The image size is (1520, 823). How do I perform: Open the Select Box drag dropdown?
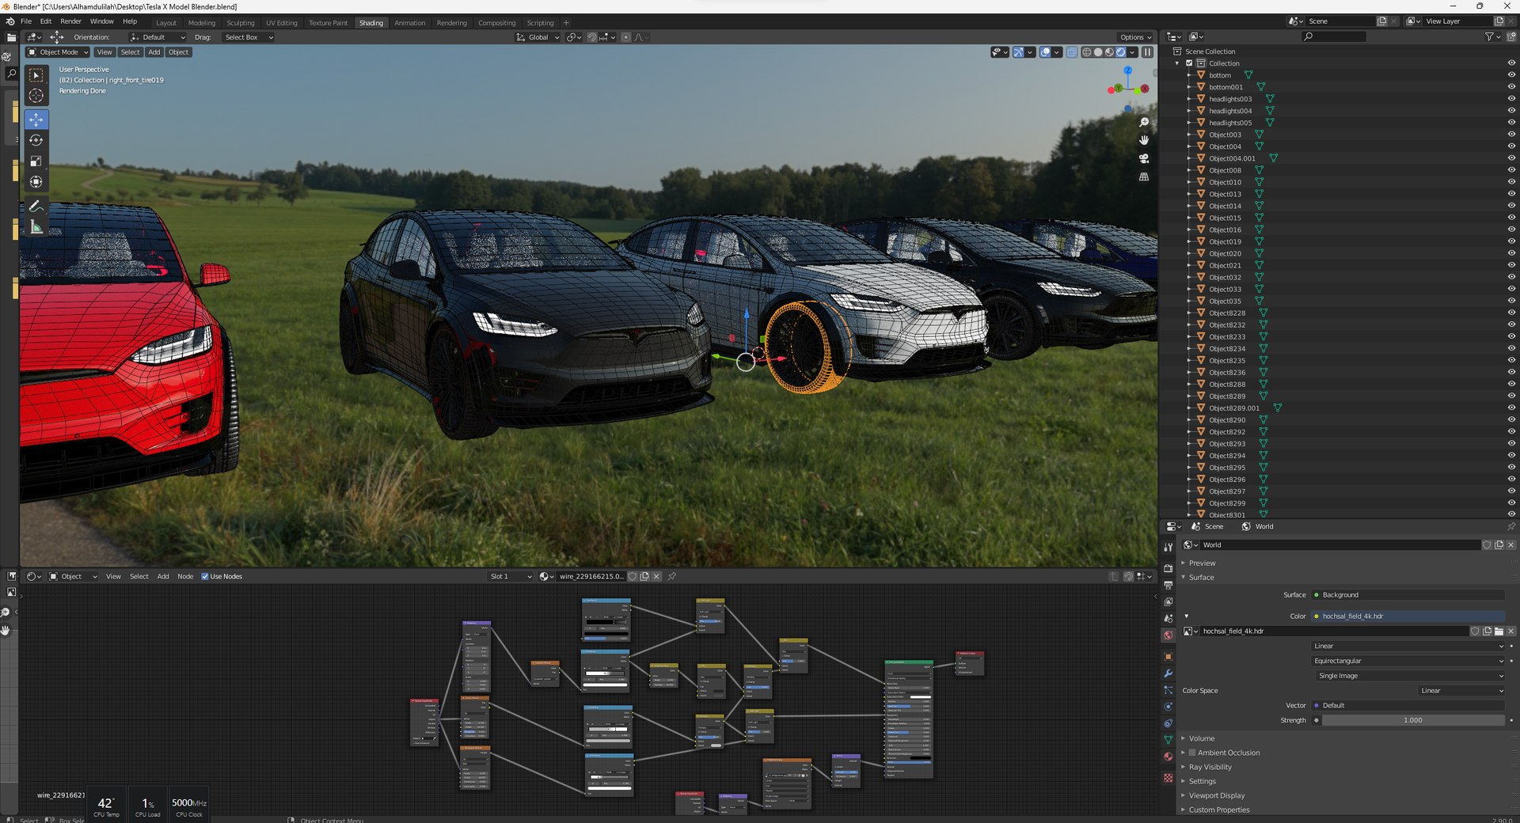pyautogui.click(x=248, y=37)
